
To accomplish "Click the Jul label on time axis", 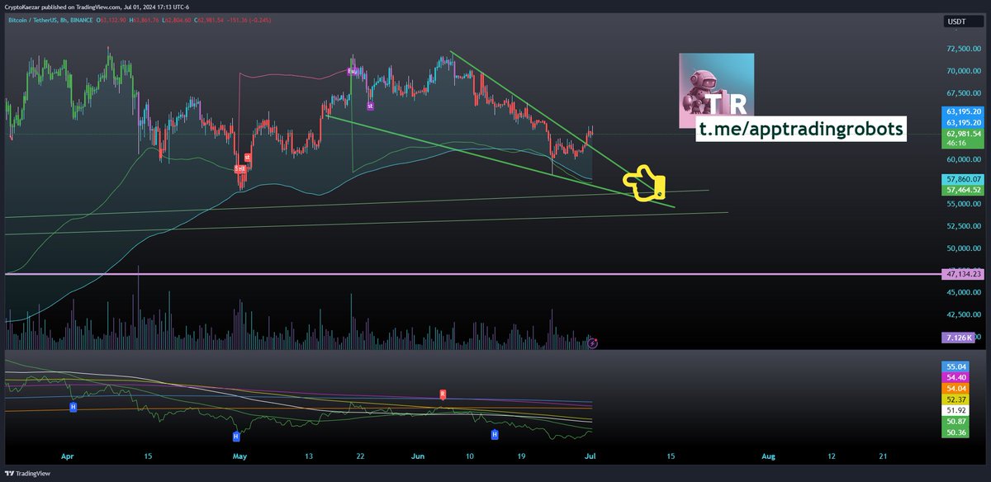I will point(590,456).
